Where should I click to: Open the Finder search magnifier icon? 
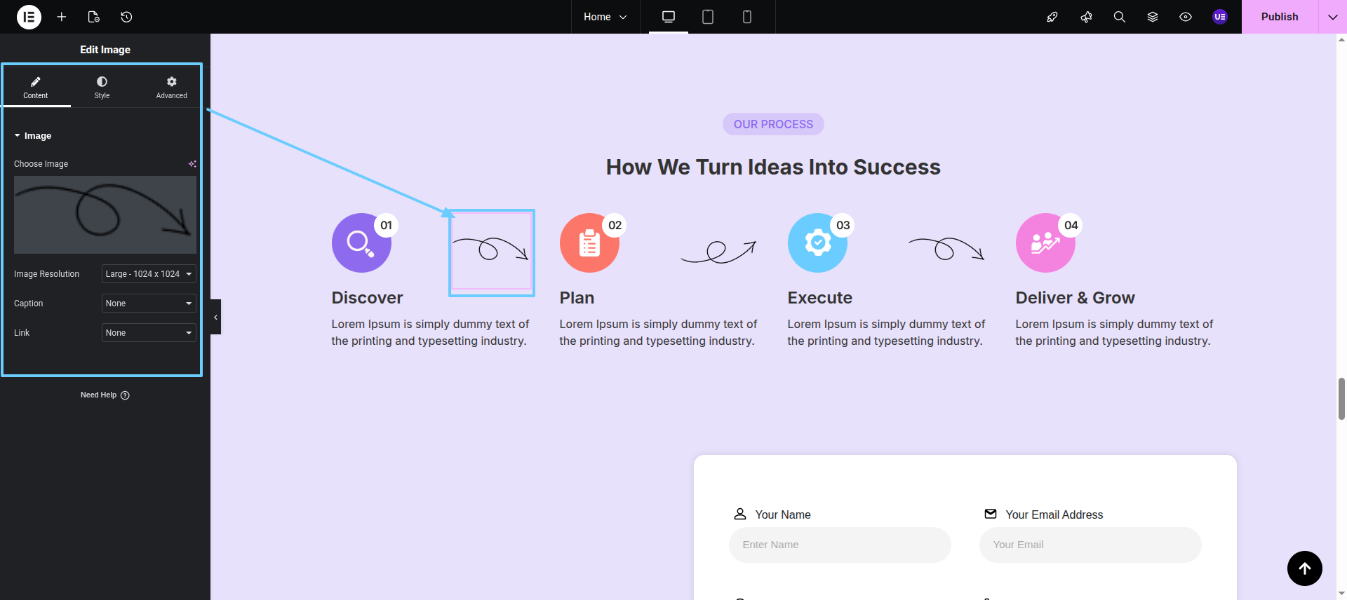coord(1119,17)
